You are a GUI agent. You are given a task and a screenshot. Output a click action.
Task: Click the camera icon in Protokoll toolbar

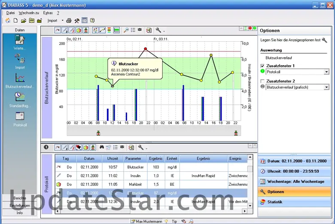(122, 147)
